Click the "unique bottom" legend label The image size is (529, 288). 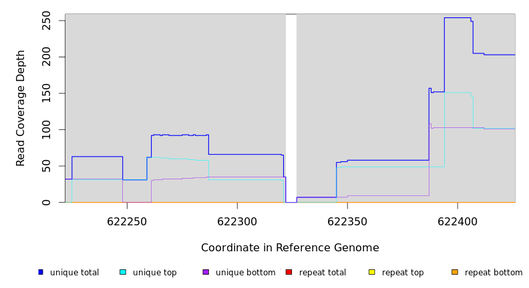[245, 273]
